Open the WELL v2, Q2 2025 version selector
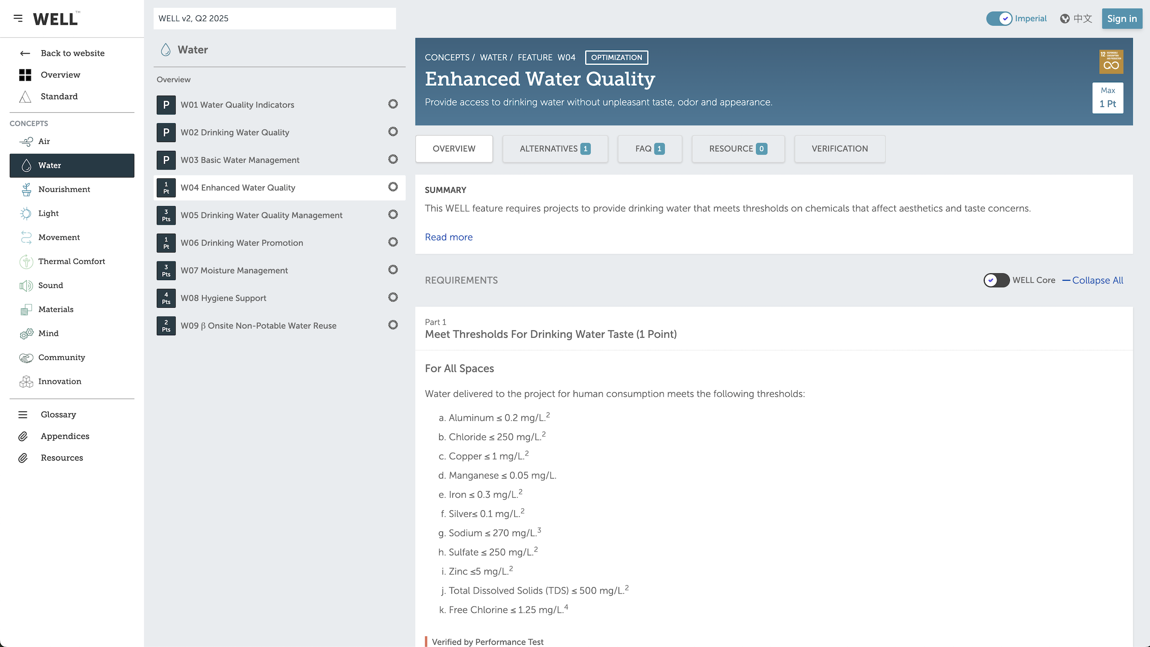1150x647 pixels. coord(274,18)
